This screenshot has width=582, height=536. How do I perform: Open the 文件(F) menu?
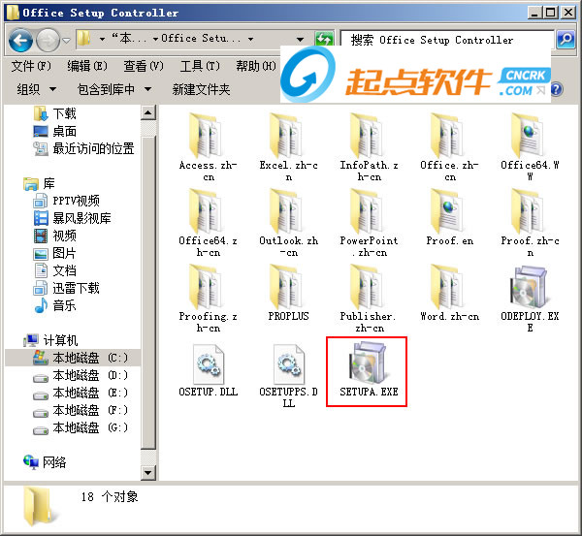coord(31,67)
